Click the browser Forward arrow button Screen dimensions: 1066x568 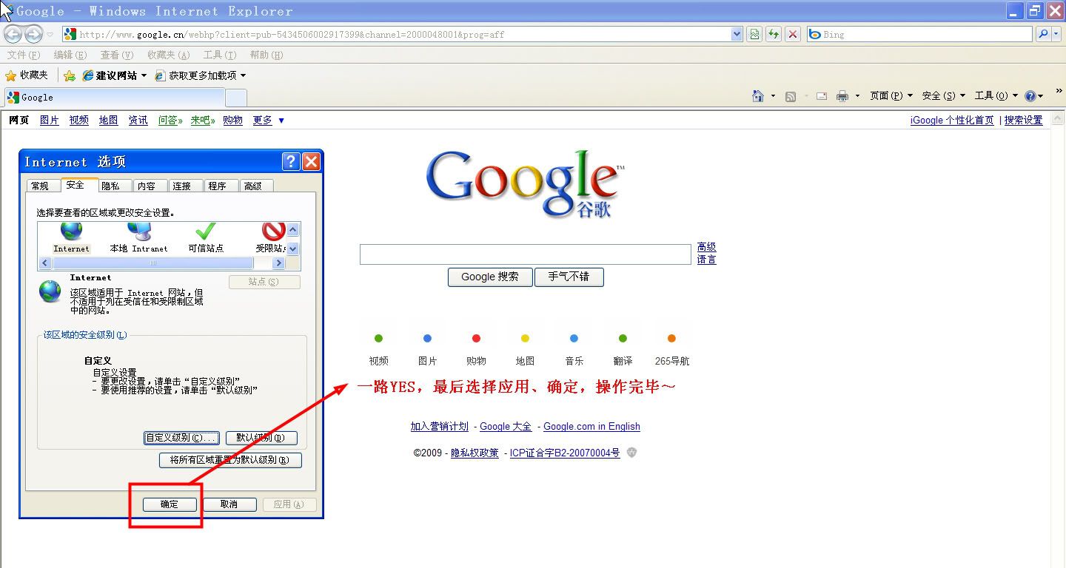pyautogui.click(x=33, y=34)
